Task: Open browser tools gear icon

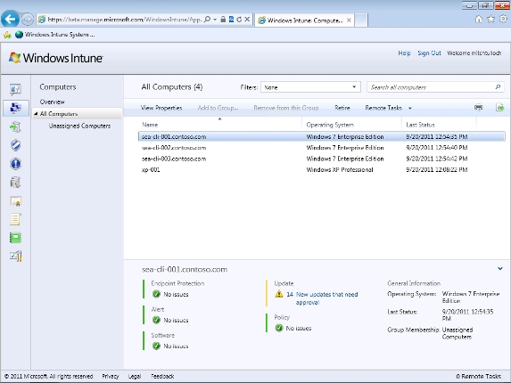Action: pos(504,20)
